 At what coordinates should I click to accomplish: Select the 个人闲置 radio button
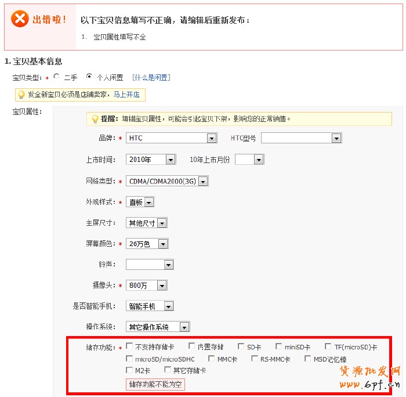pos(89,76)
